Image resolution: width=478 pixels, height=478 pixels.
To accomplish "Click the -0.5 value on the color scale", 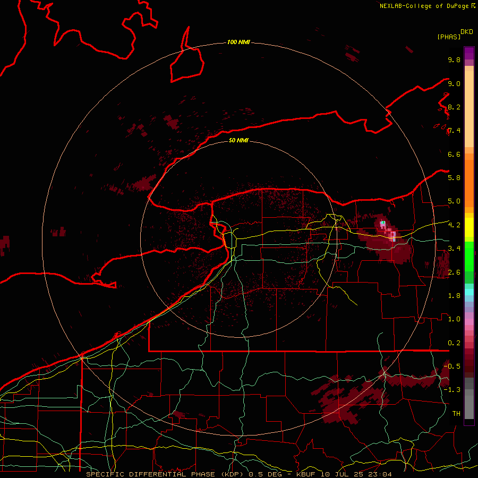I will (x=452, y=366).
